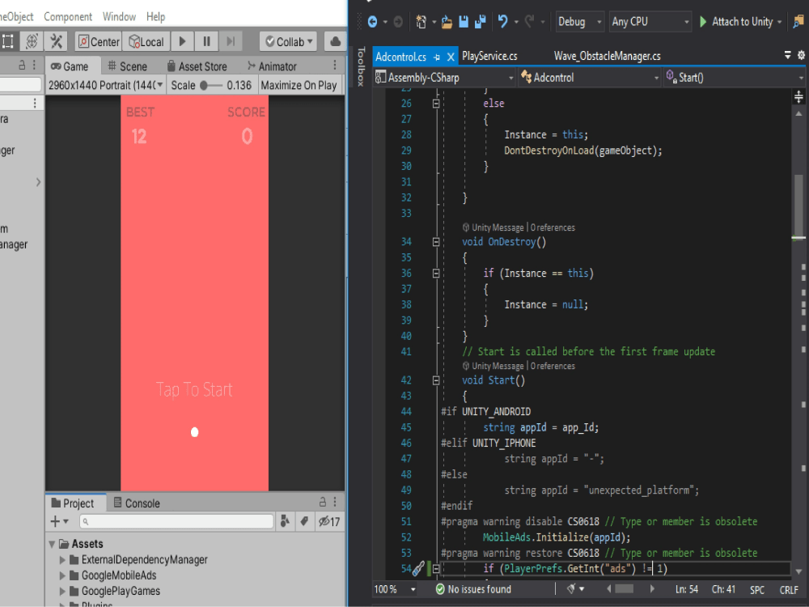Select the Console tab
Viewport: 809px width, 607px height.
(137, 503)
